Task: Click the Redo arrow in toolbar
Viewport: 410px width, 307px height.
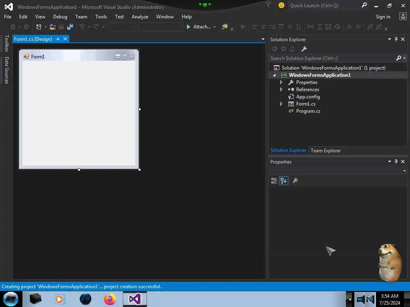Action: coord(96,27)
